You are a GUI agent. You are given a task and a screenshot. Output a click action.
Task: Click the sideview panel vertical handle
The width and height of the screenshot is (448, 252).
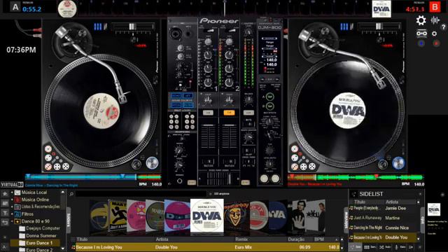click(x=346, y=219)
